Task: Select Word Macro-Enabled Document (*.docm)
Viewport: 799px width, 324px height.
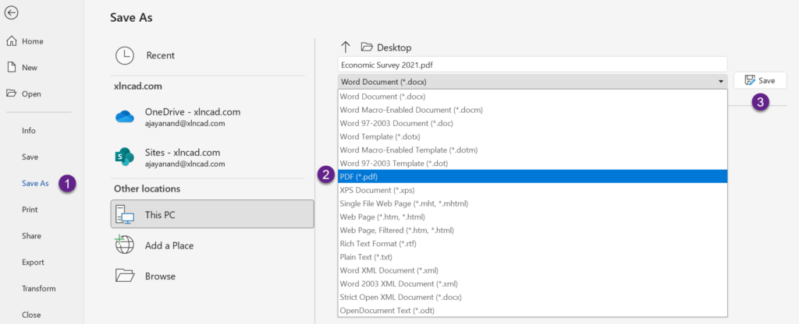Action: click(532, 109)
